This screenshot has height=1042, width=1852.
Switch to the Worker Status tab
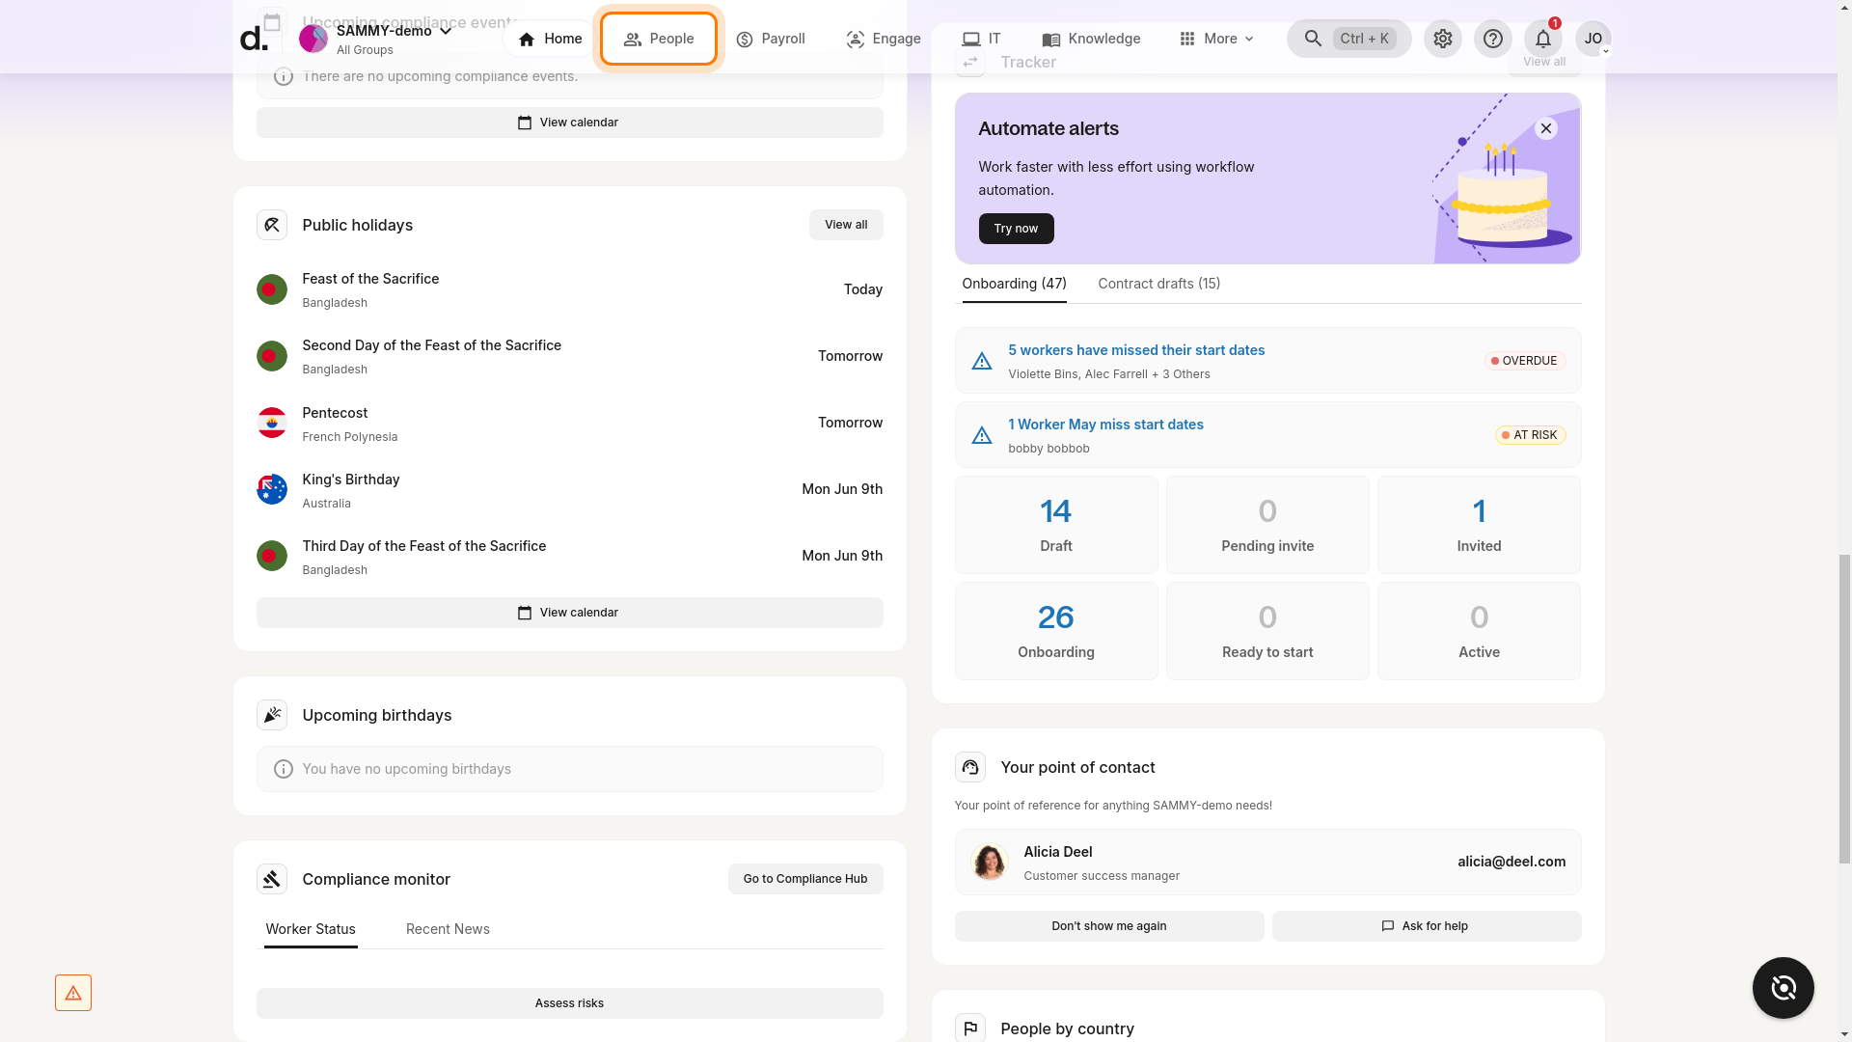[311, 929]
